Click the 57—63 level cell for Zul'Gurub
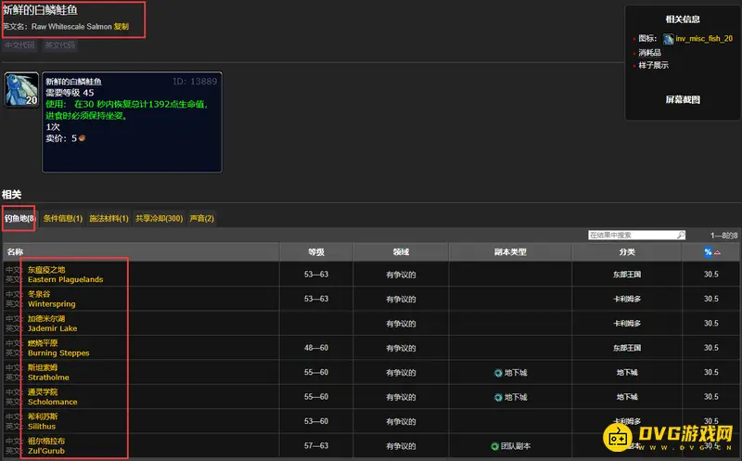This screenshot has width=742, height=461. (x=316, y=446)
